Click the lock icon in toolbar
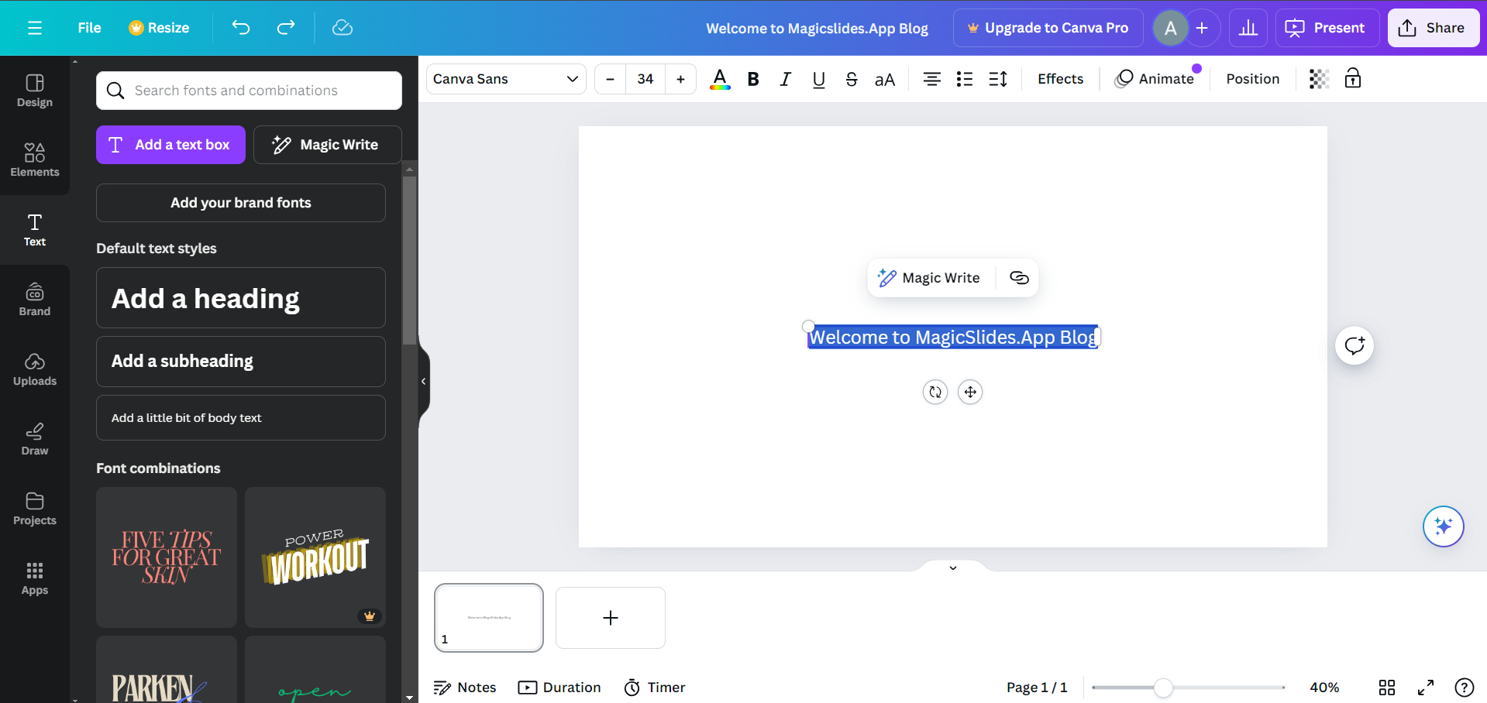This screenshot has height=703, width=1487. (1353, 79)
